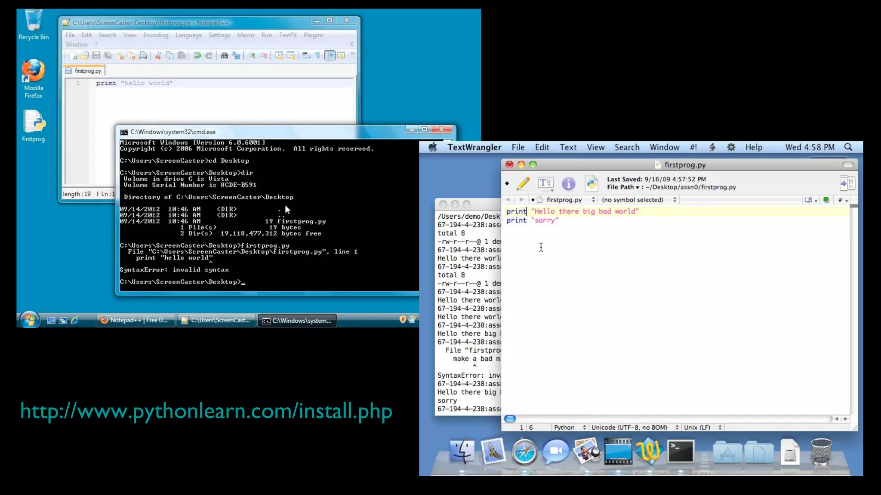Open the includes book popup in TextWrangler
The height and width of the screenshot is (495, 881).
click(x=811, y=200)
